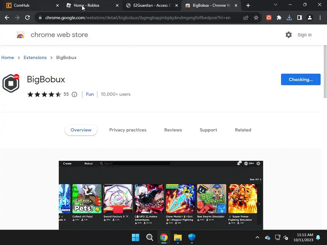The image size is (327, 245).
Task: Click the page vertical scrollbar
Action: 325,72
